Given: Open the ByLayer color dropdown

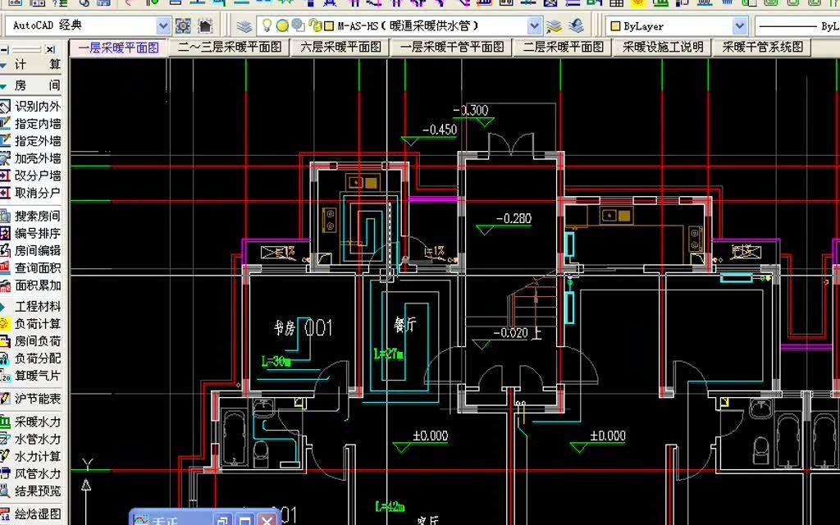Looking at the screenshot, I should point(739,25).
